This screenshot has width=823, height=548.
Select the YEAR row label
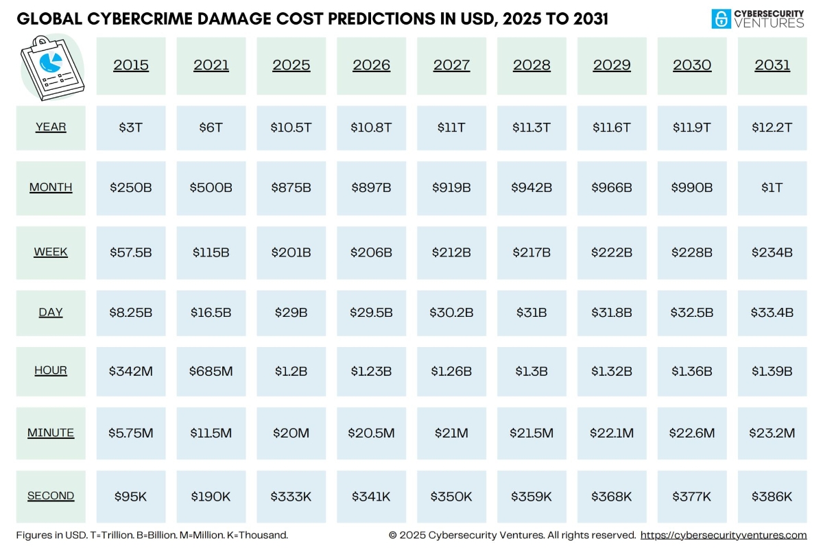point(51,127)
